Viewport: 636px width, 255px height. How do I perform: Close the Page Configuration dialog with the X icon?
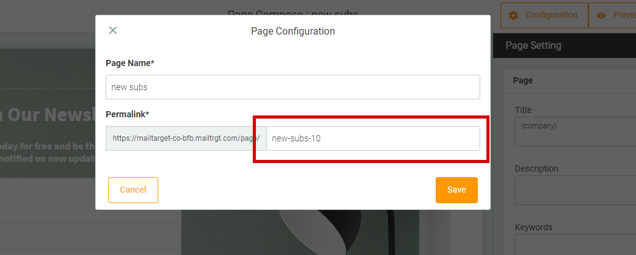coord(112,30)
